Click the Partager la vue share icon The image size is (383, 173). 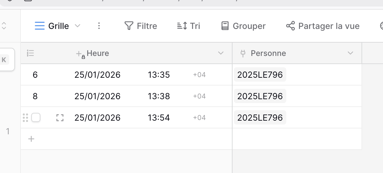(x=290, y=26)
